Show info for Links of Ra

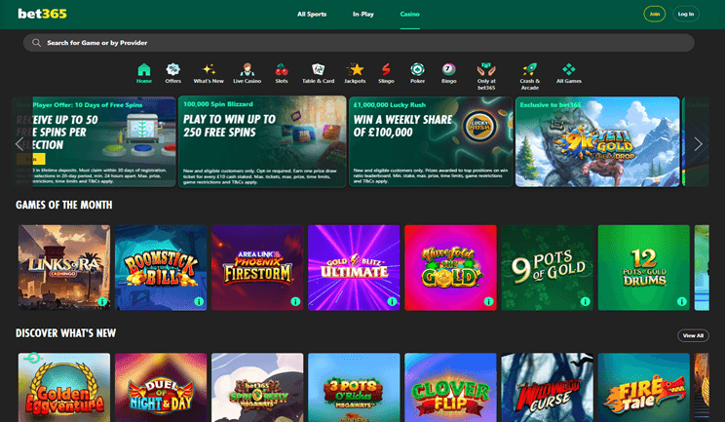click(102, 301)
